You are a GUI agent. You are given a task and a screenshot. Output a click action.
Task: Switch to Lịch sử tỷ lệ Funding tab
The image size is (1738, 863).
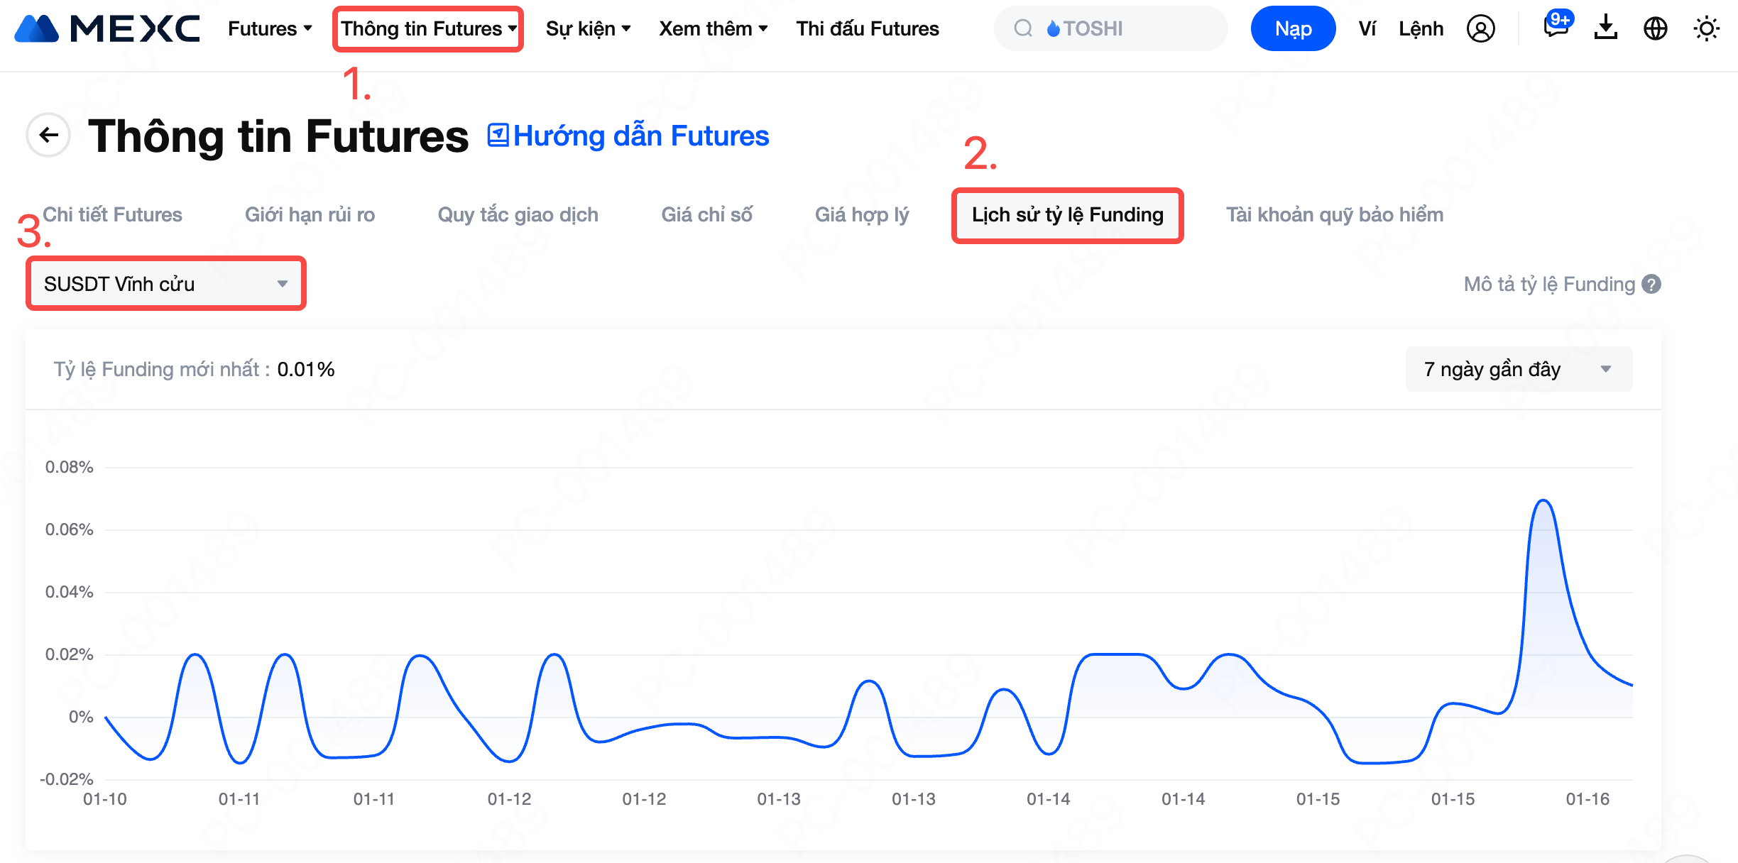[x=1067, y=215]
